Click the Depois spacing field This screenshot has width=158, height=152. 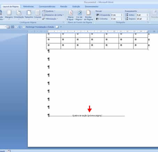point(141,19)
